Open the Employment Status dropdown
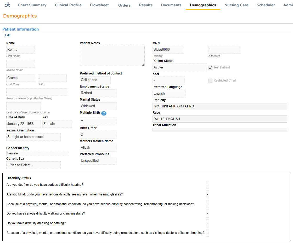 pyautogui.click(x=98, y=93)
